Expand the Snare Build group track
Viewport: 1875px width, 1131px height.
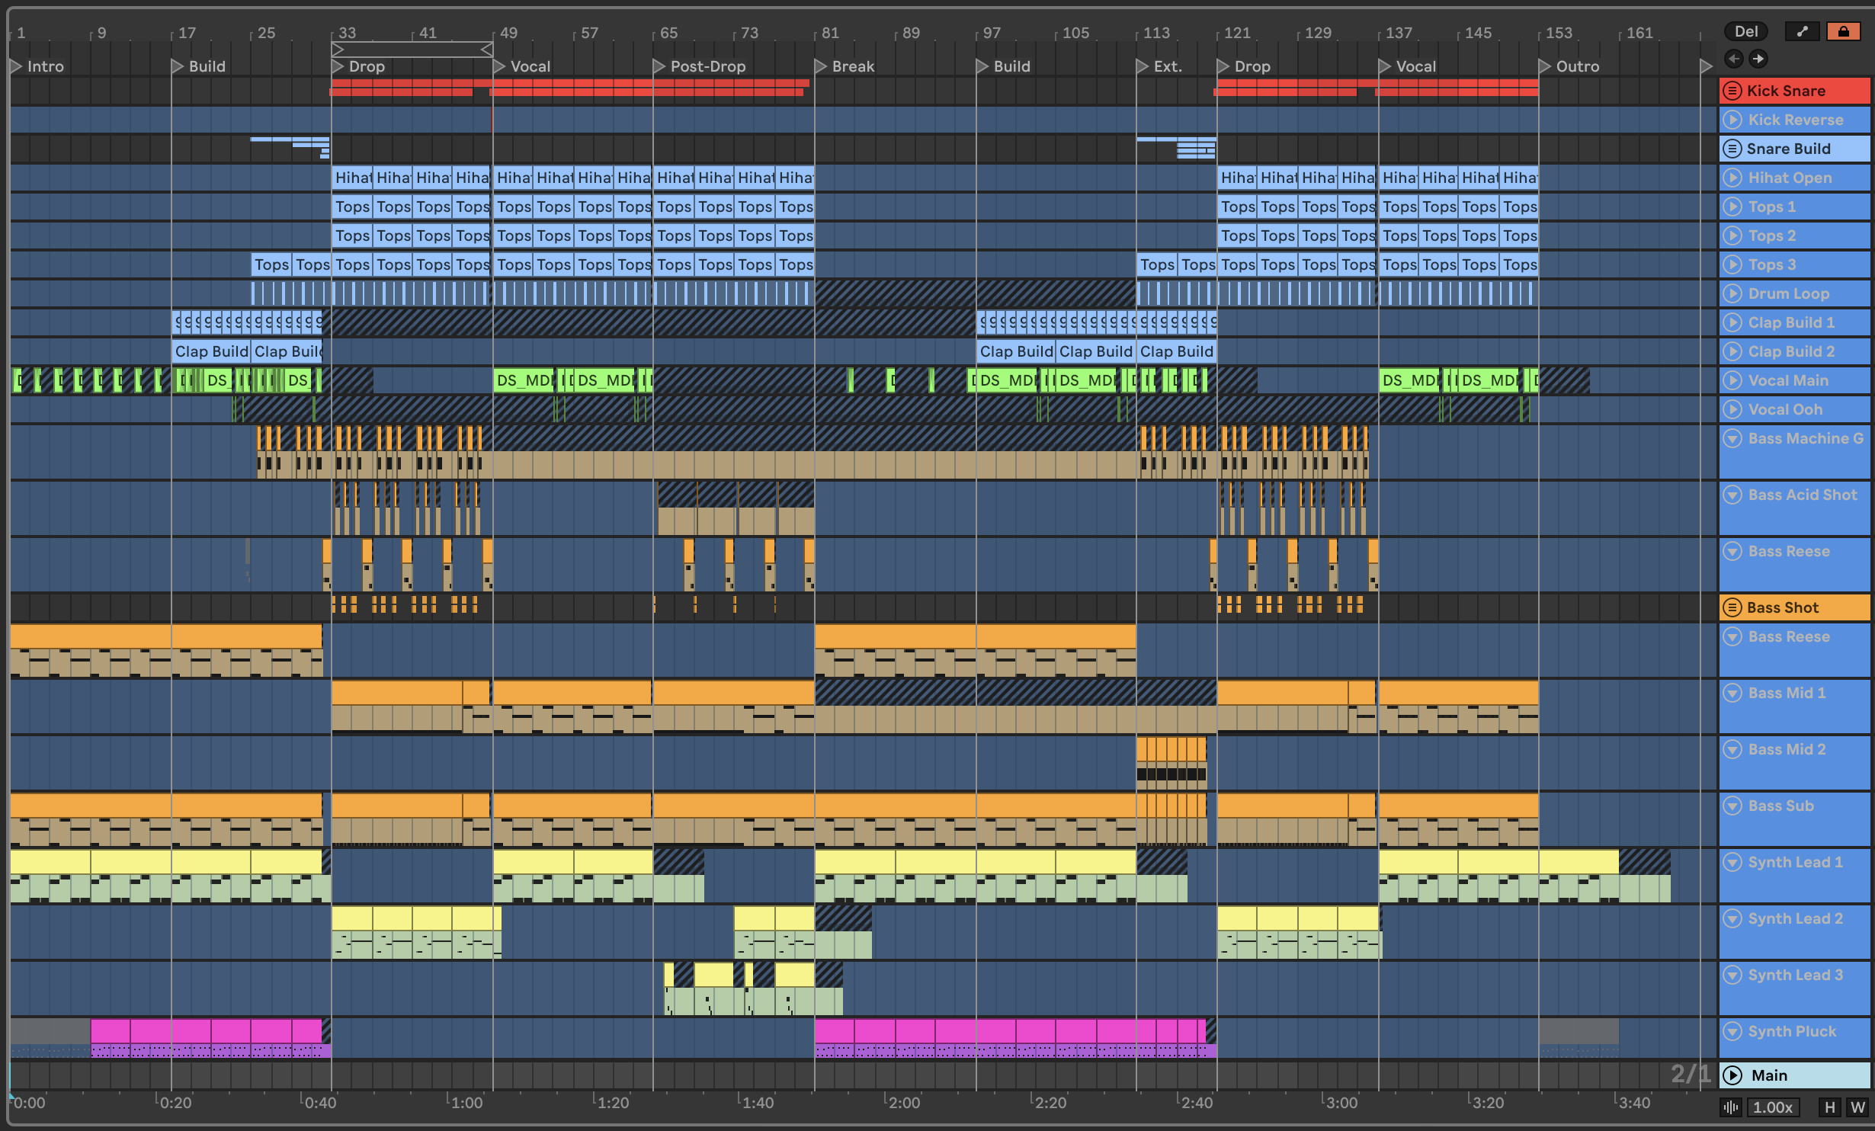pos(1732,149)
